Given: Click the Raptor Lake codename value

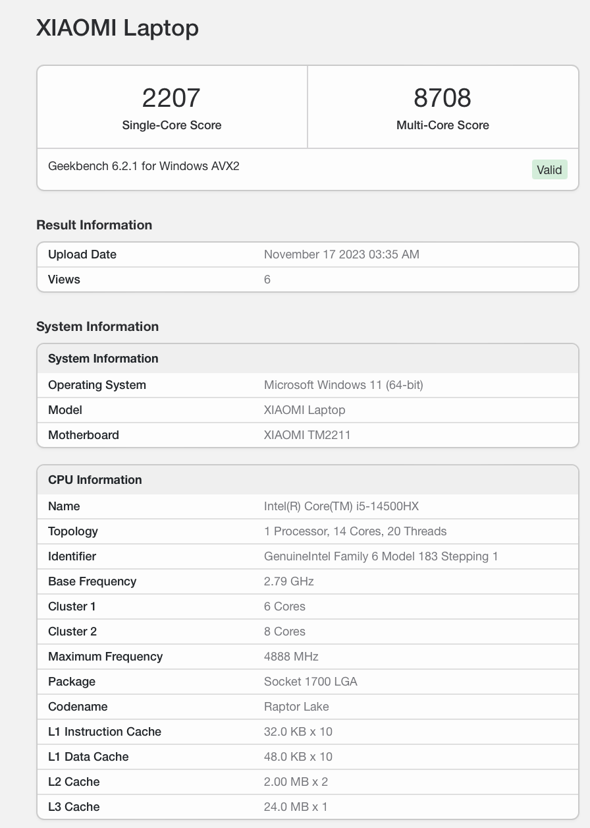Looking at the screenshot, I should coord(296,707).
